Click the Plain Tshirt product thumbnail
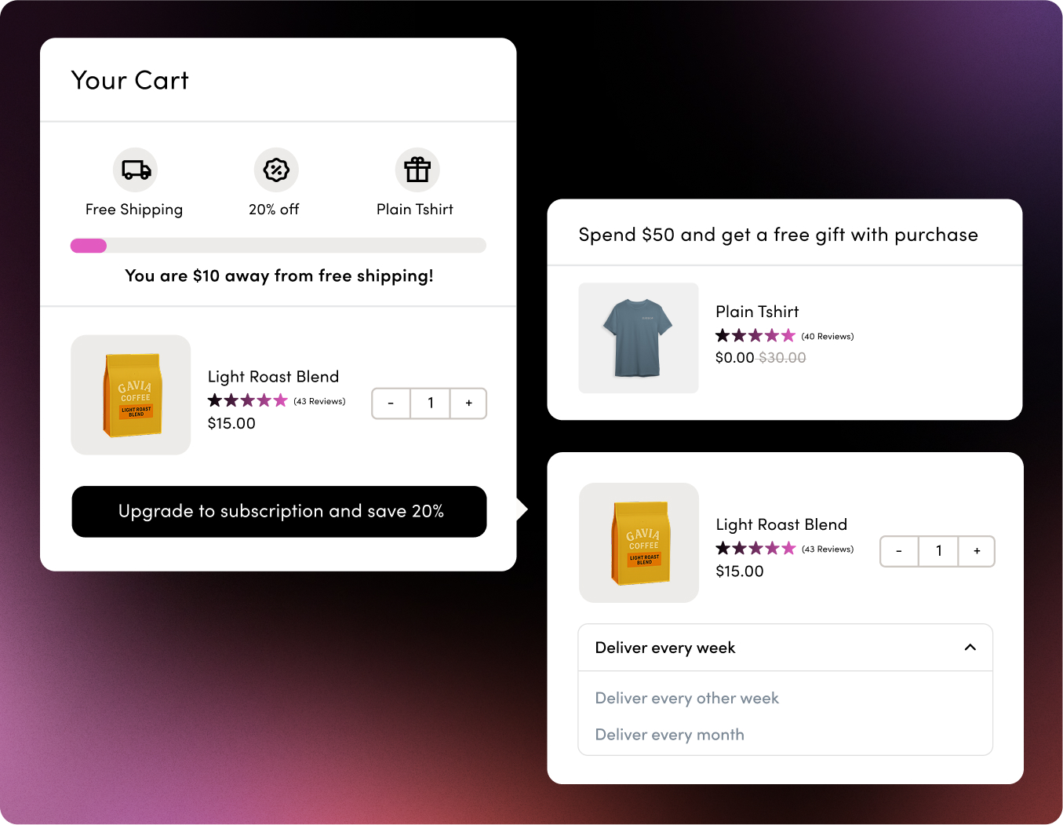The image size is (1063, 825). tap(638, 338)
